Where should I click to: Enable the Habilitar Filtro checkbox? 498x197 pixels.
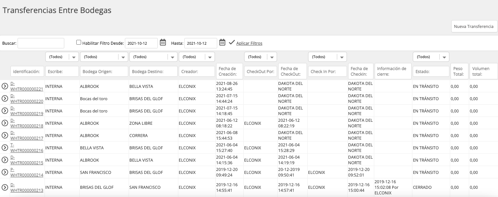[x=79, y=42]
